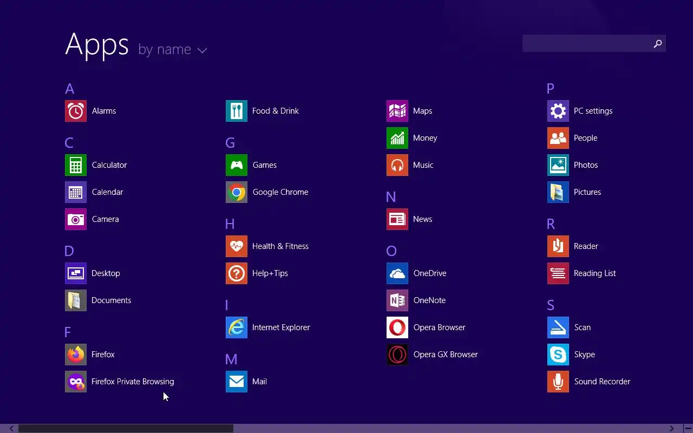The image size is (693, 433).
Task: Click the search magnifier icon
Action: click(658, 44)
